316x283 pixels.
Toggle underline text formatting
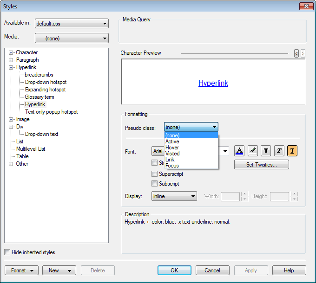tap(292, 151)
